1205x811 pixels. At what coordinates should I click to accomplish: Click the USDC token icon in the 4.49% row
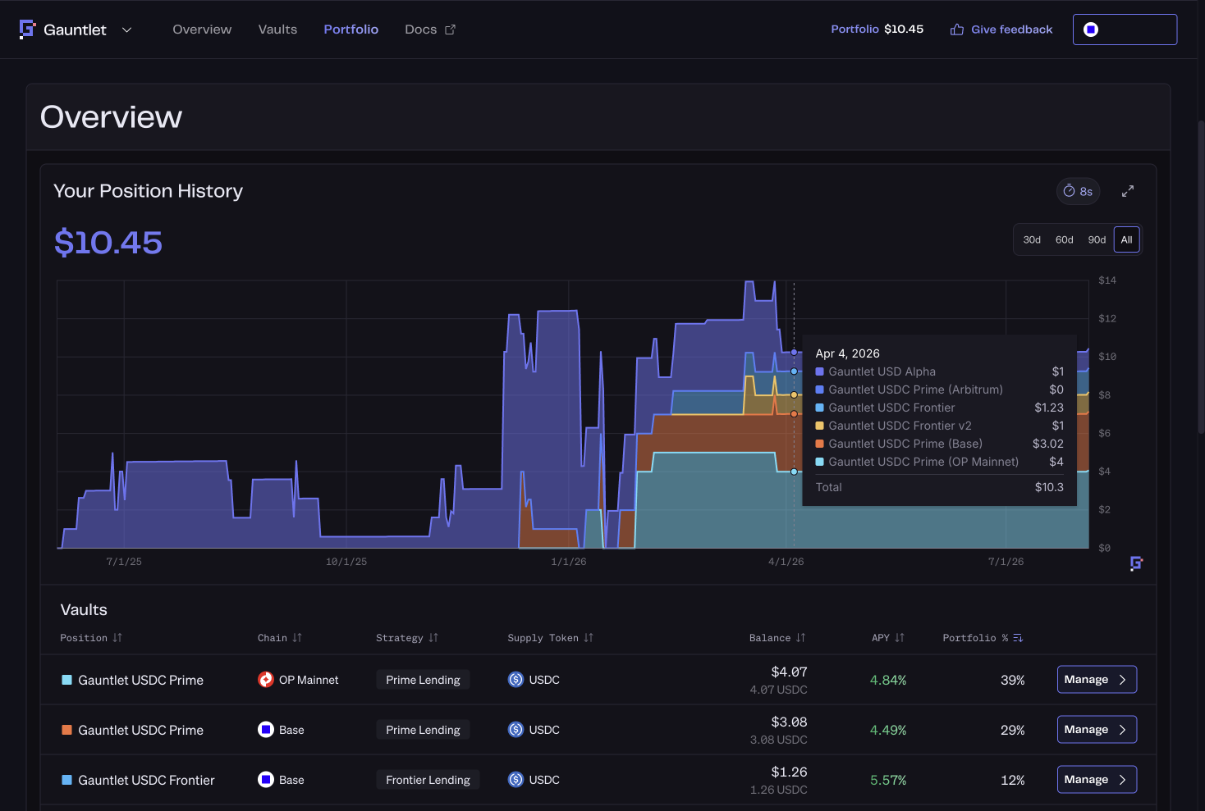tap(515, 730)
